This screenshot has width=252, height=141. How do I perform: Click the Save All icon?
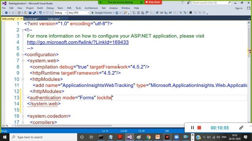point(34,13)
